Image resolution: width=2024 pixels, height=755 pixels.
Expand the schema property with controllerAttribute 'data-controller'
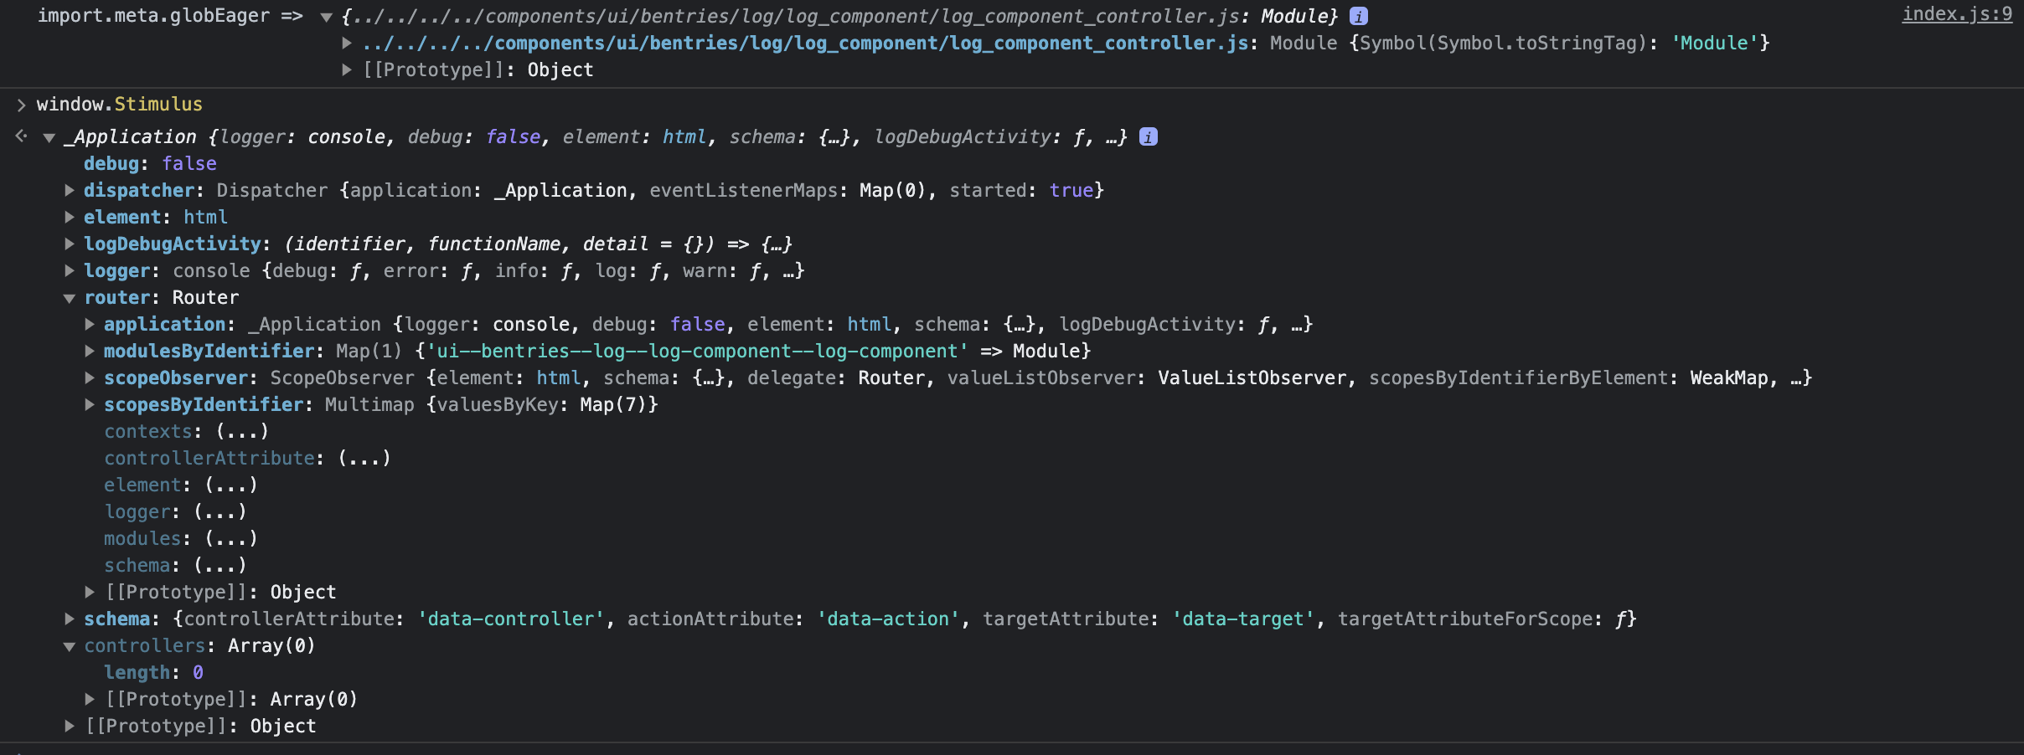coord(70,619)
